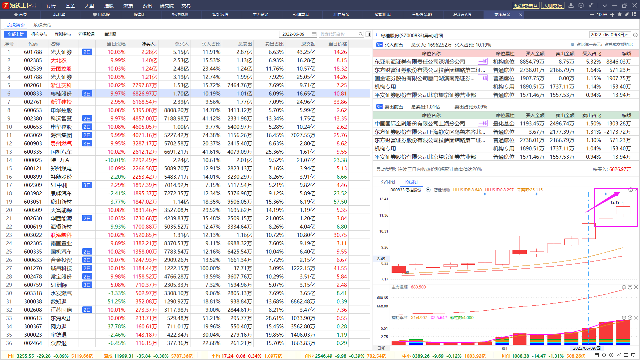
Task: Open the 2022-06-09(3日) date dropdown
Action: 610,35
